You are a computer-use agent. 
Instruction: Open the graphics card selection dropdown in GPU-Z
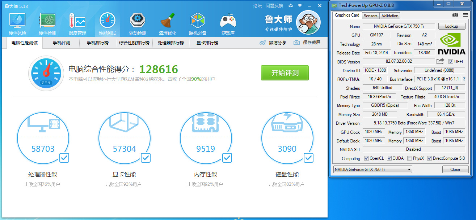point(410,169)
